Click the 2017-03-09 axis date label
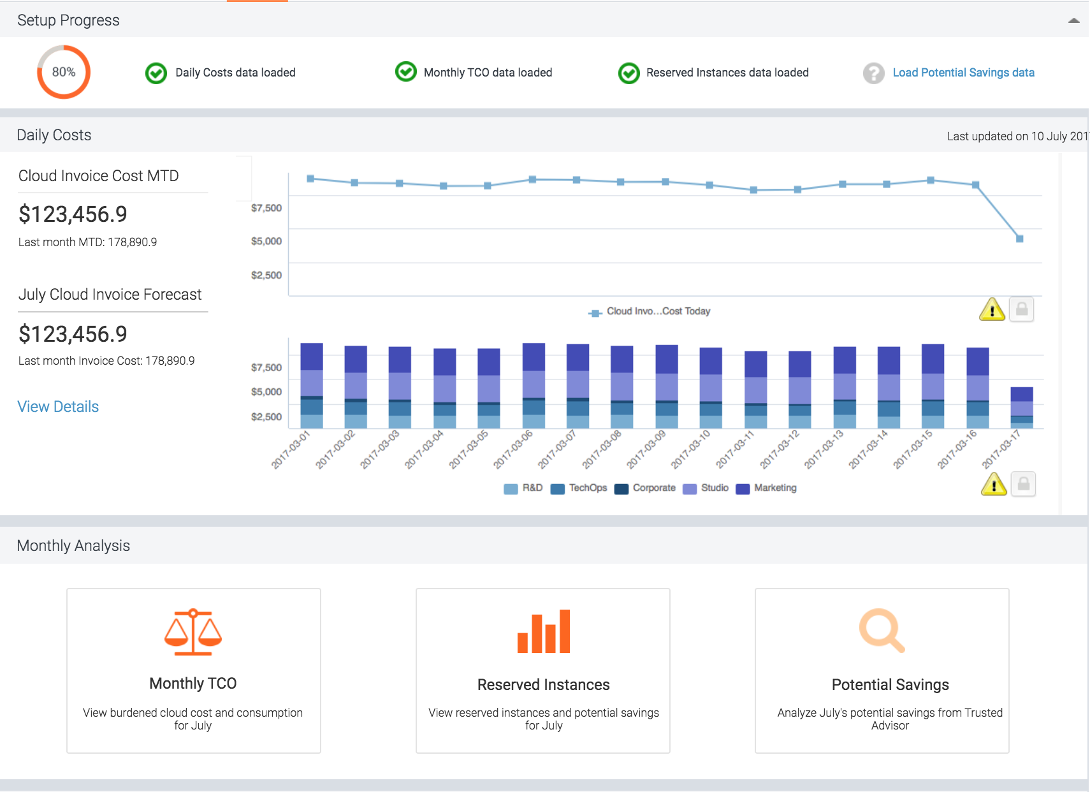1090x792 pixels. 646,450
